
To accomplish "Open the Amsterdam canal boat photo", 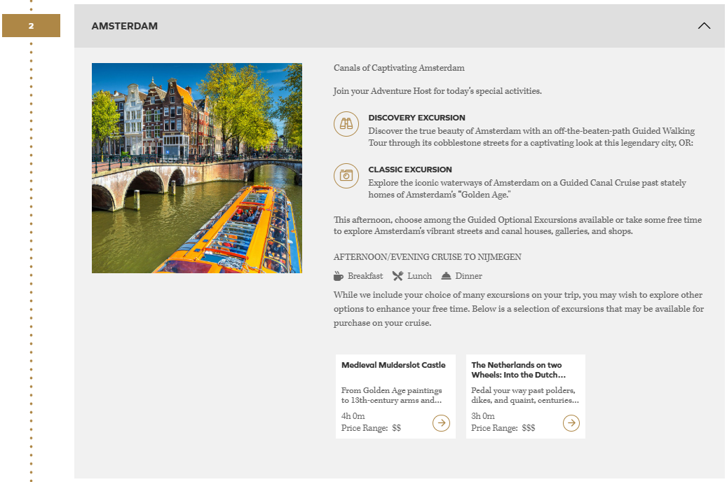I will (x=197, y=168).
